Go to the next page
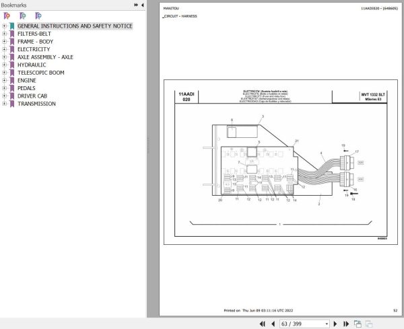This screenshot has width=404, height=329. point(335,324)
